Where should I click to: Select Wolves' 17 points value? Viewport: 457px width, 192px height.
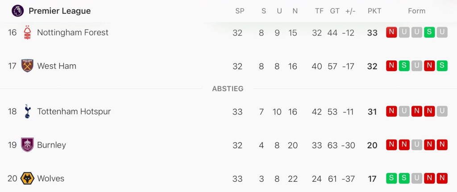[x=372, y=179]
